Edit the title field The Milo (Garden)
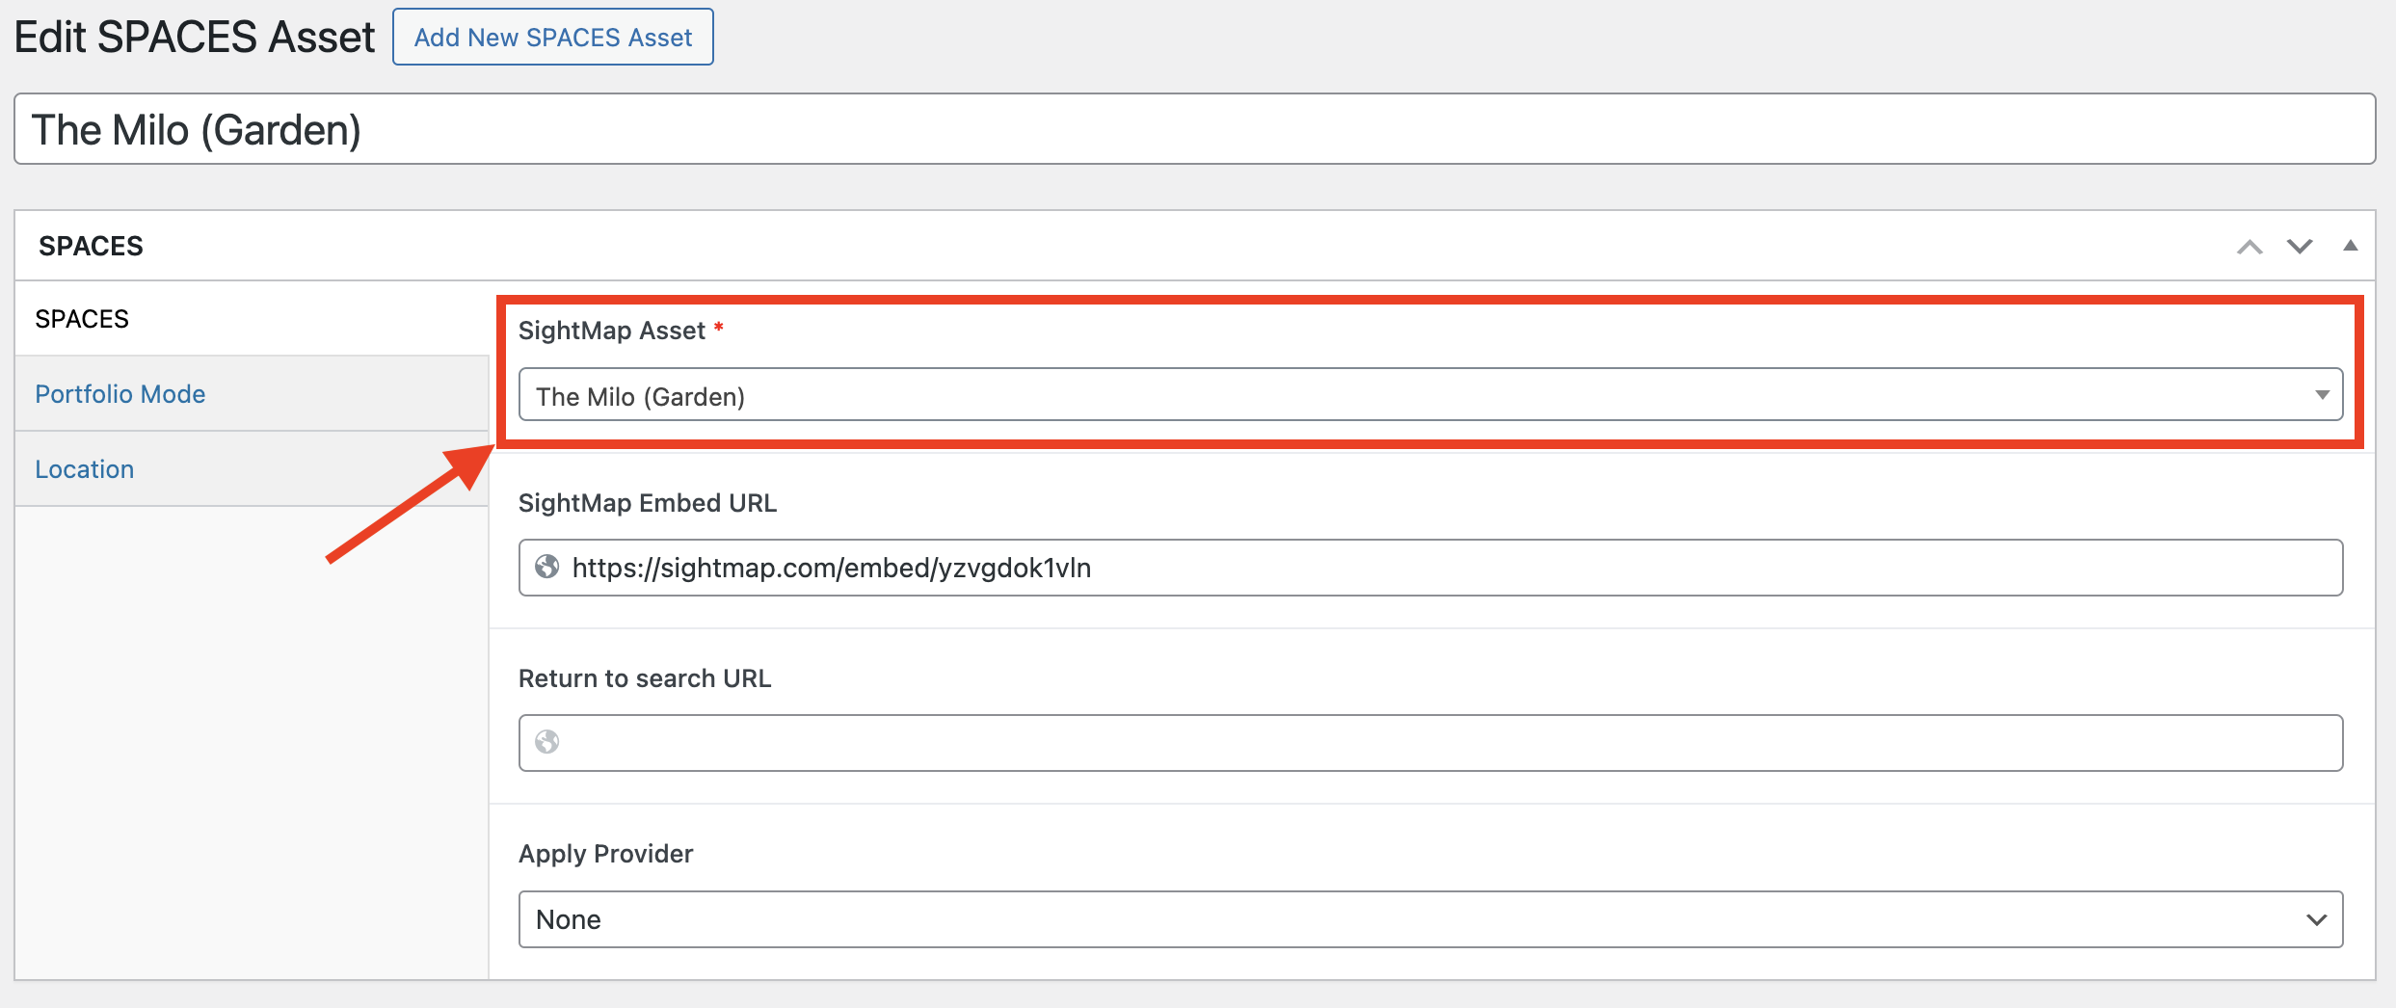2396x1008 pixels. click(1194, 129)
